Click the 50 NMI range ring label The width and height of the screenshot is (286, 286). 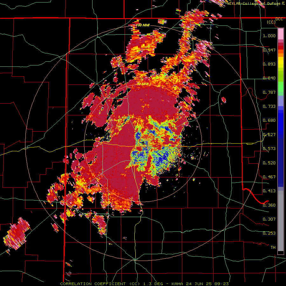(143, 84)
